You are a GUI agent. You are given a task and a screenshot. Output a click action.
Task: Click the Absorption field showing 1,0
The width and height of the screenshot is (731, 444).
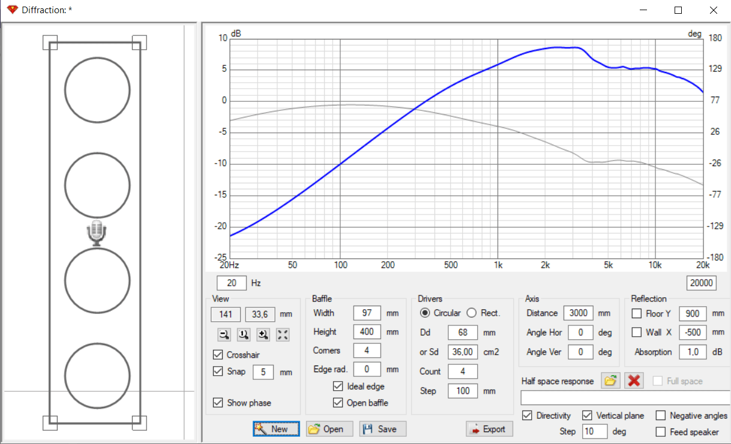(x=693, y=352)
